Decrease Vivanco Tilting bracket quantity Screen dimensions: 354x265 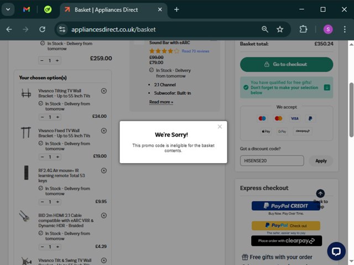43,117
